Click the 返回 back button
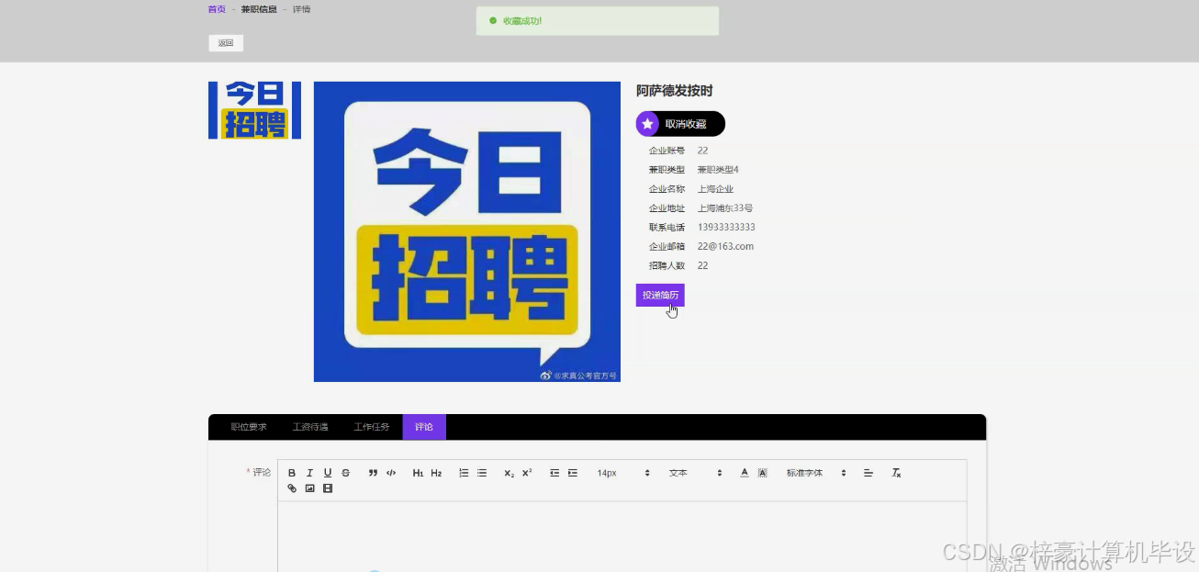The height and width of the screenshot is (572, 1199). point(226,43)
